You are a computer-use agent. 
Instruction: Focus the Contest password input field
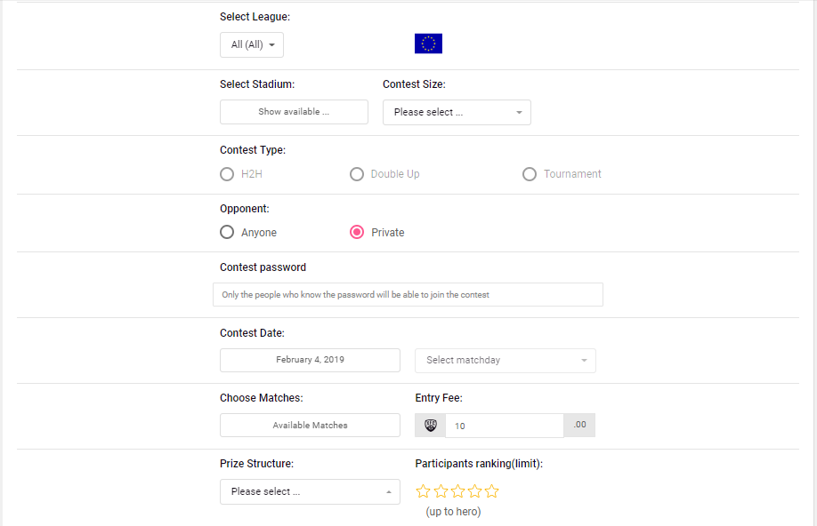click(408, 294)
